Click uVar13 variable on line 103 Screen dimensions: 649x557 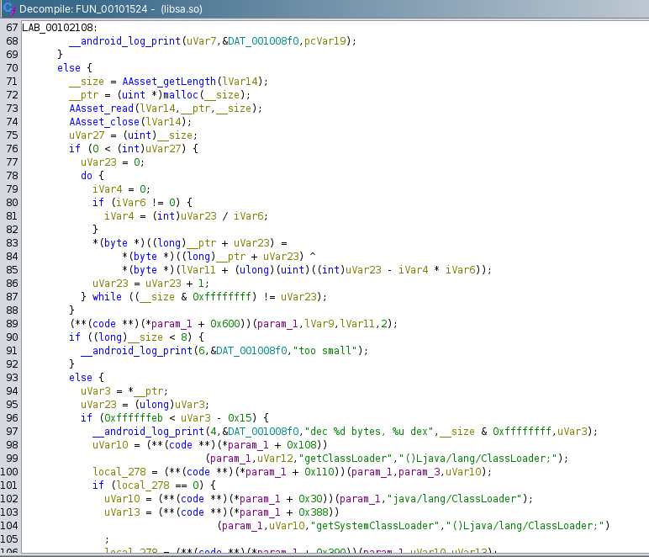point(122,512)
